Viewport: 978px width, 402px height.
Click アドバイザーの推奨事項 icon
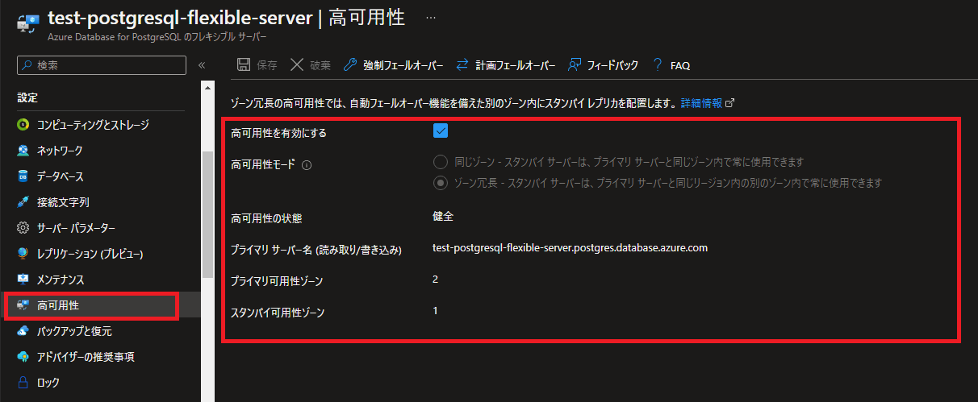pos(23,357)
